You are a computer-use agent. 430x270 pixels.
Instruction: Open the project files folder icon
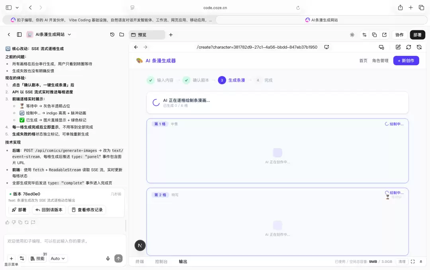[122, 35]
